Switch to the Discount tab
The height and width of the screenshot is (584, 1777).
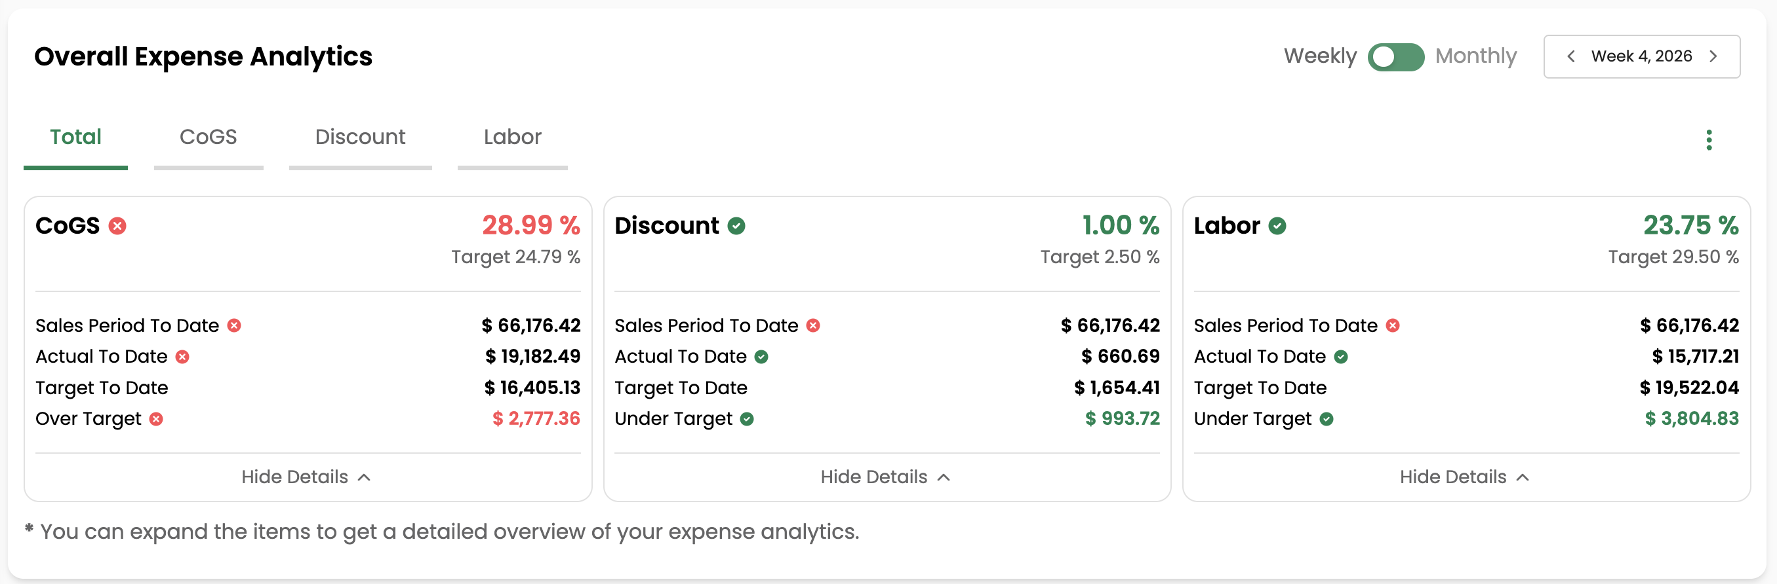pyautogui.click(x=360, y=137)
